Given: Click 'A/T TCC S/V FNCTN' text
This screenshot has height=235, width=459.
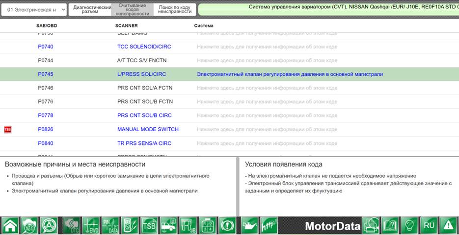Looking at the screenshot, I should click(x=142, y=60).
